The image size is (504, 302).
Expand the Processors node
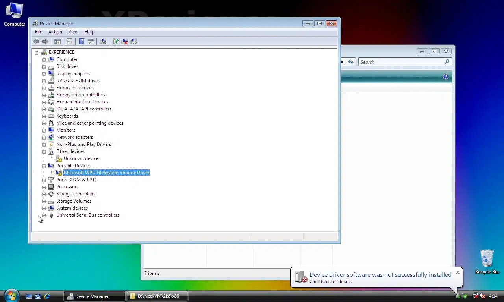pyautogui.click(x=44, y=187)
